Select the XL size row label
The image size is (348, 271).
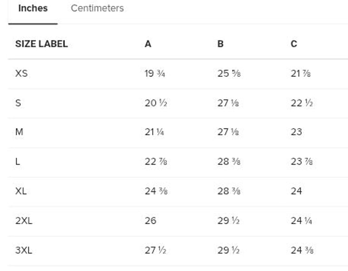pos(21,191)
